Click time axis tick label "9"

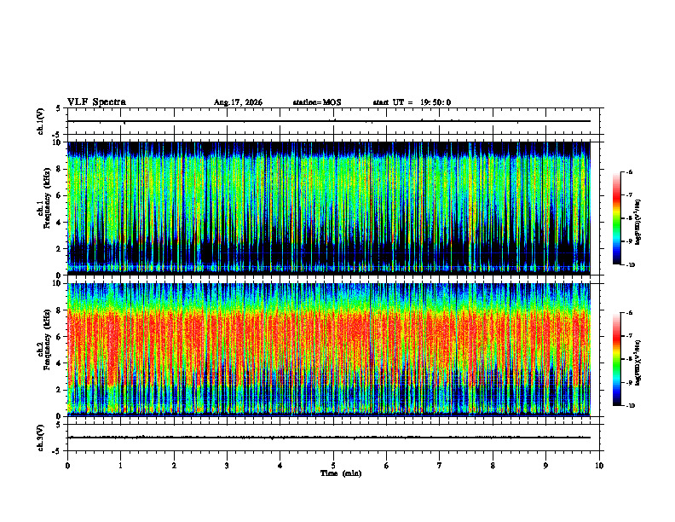[545, 466]
